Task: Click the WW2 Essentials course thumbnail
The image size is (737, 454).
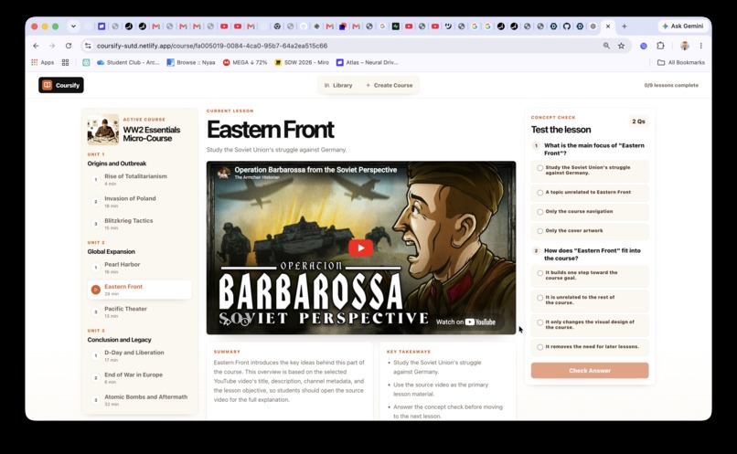Action: (x=103, y=130)
